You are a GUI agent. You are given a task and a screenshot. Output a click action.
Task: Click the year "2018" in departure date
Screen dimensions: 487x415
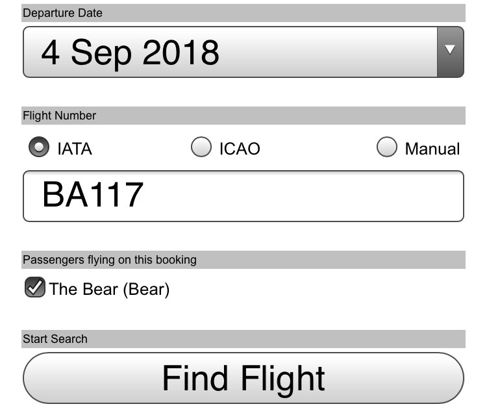click(181, 52)
